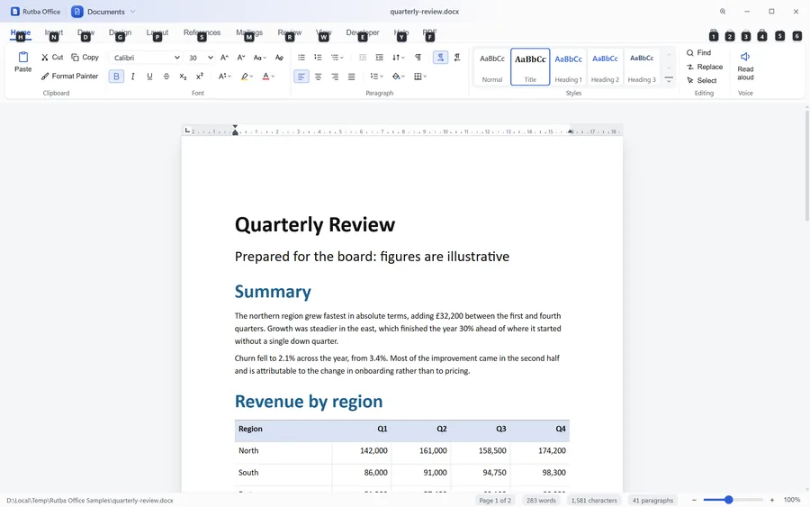This screenshot has height=507, width=810.
Task: Click the zoom slider handle
Action: [x=728, y=500]
